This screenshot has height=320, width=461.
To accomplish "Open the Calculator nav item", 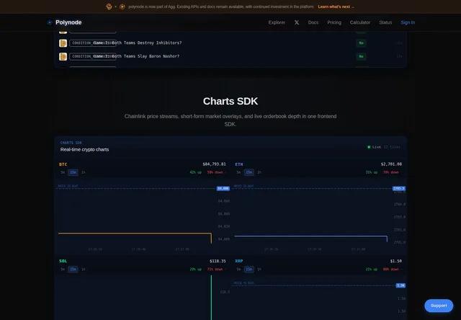I will click(360, 22).
